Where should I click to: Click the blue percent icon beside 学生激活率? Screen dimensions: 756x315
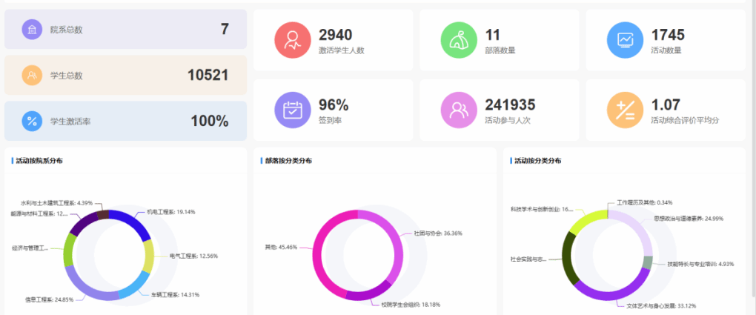click(32, 121)
